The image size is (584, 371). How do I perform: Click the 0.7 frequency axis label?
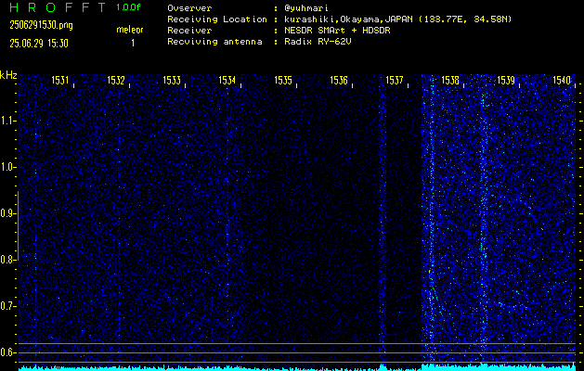pos(6,306)
